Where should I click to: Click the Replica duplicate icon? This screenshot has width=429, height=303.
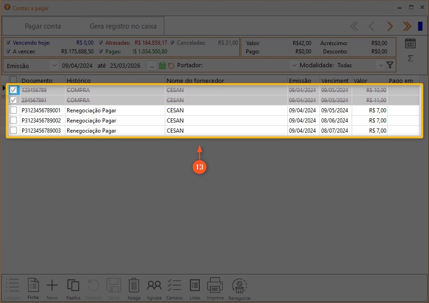pos(73,286)
